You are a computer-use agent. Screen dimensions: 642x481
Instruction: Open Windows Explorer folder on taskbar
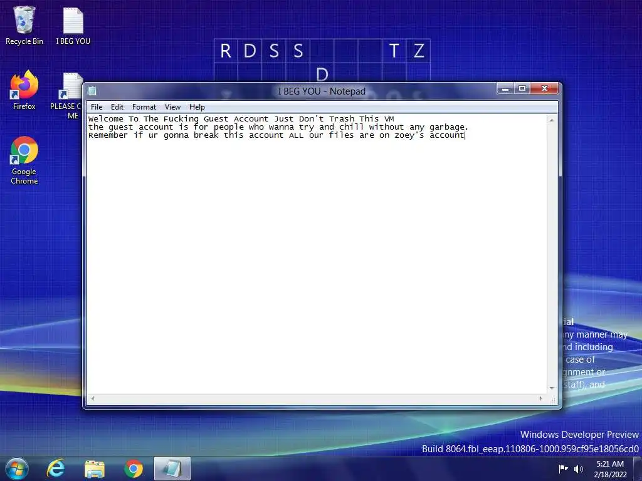pyautogui.click(x=94, y=468)
